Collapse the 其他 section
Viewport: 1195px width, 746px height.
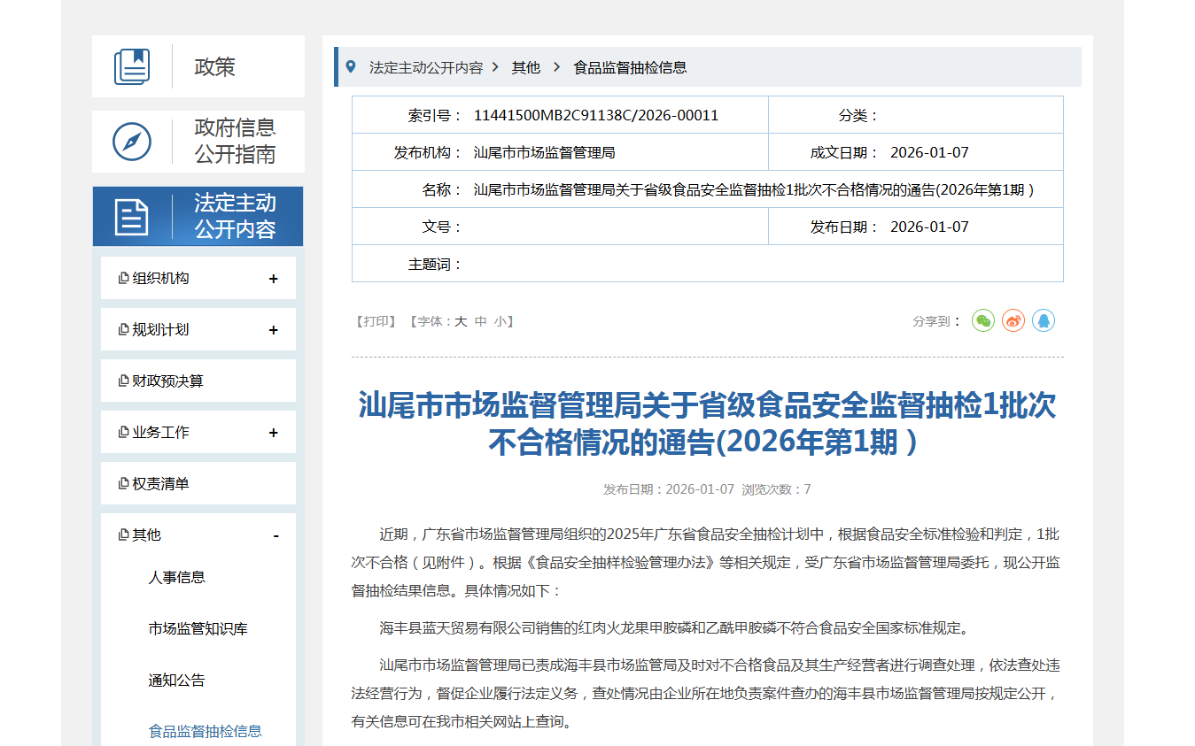coord(275,536)
